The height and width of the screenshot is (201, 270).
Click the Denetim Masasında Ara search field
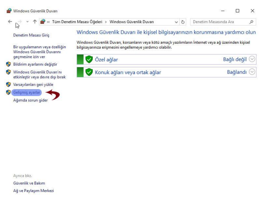pyautogui.click(x=223, y=22)
